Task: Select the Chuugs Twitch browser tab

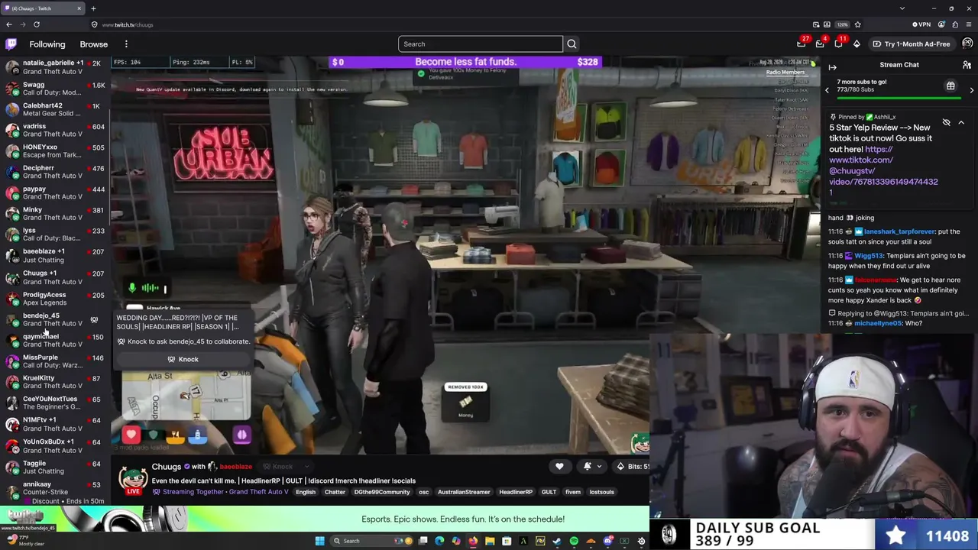Action: click(x=44, y=8)
